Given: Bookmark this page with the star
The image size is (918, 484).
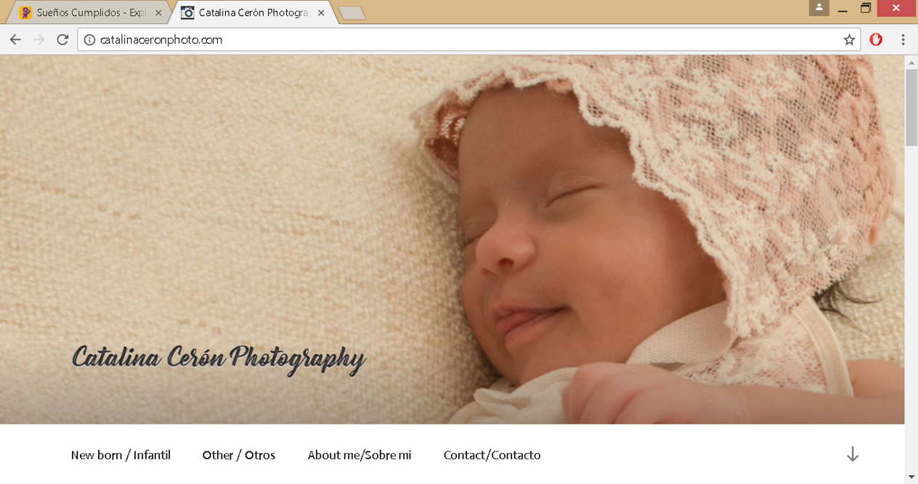Looking at the screenshot, I should point(849,40).
